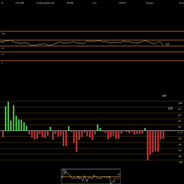Click the '60' label on MR axis

(179, 115)
